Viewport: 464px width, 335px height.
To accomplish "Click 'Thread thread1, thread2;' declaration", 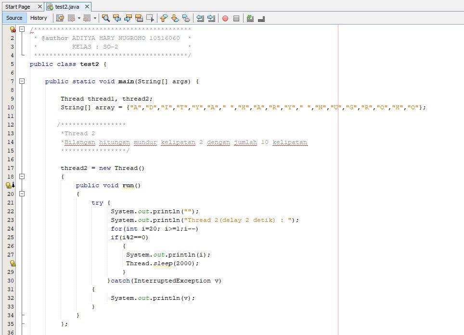I will click(x=106, y=99).
